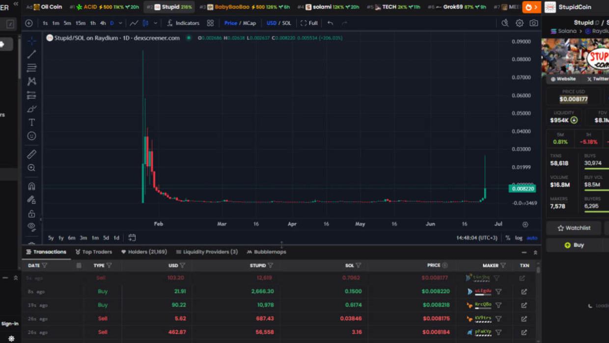
Task: Pick the brush drawing tool
Action: click(31, 109)
